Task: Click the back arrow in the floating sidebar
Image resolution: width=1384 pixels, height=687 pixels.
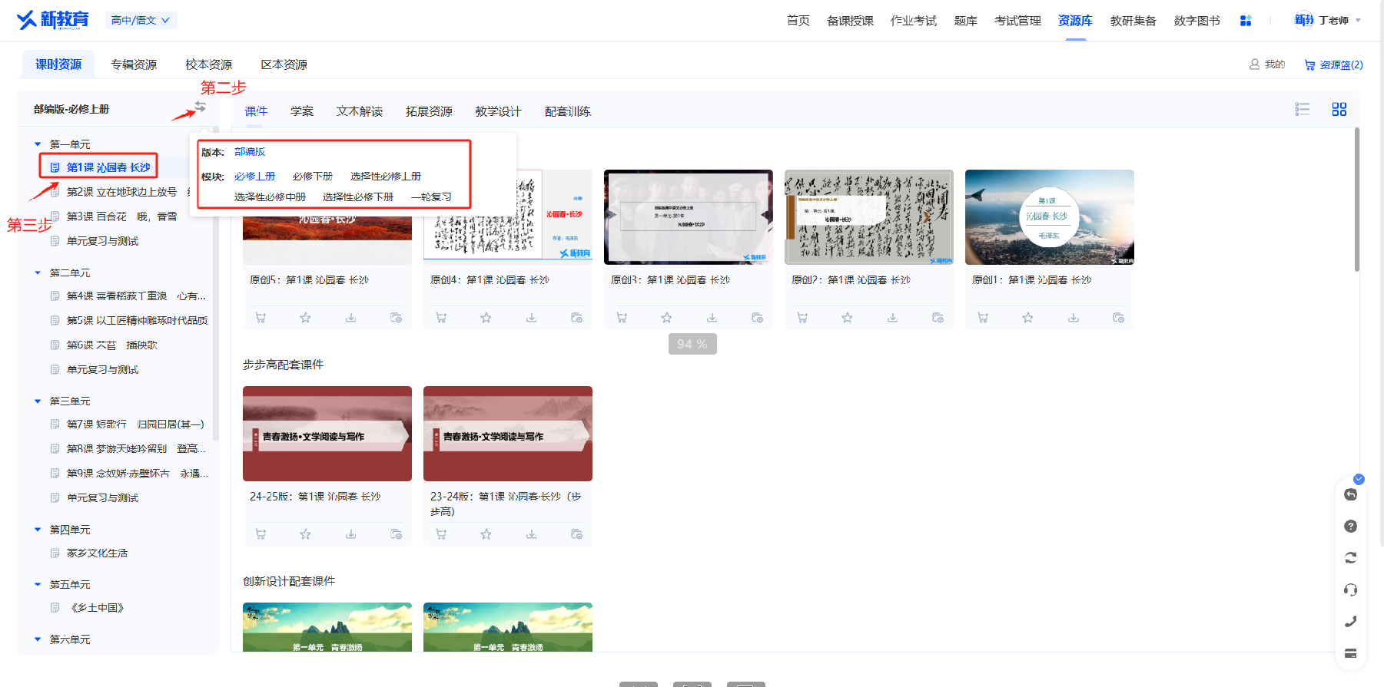Action: coord(1350,494)
